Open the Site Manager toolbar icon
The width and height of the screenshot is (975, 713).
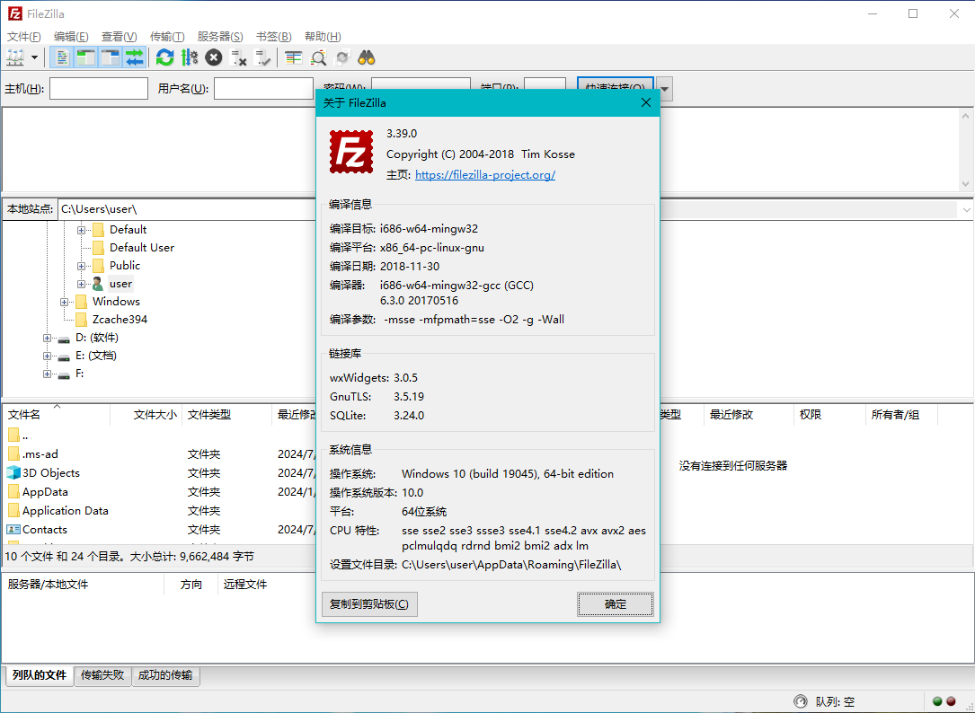pos(15,57)
